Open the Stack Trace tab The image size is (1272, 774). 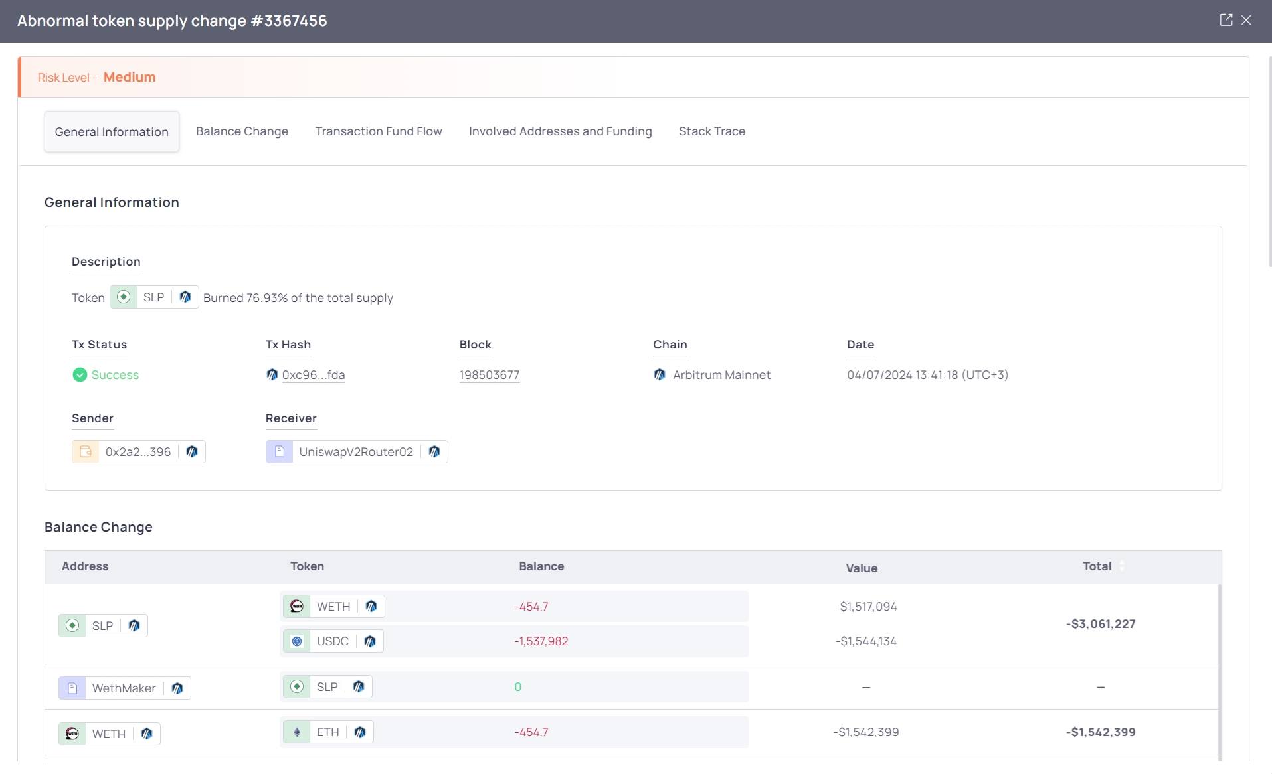711,131
